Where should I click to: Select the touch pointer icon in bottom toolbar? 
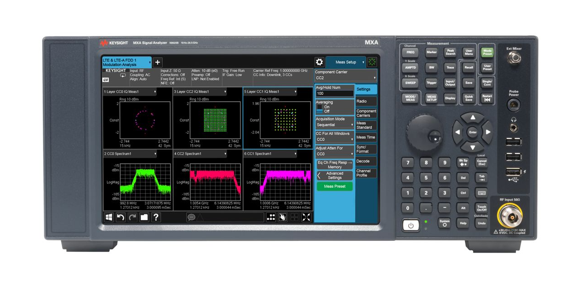(x=282, y=217)
